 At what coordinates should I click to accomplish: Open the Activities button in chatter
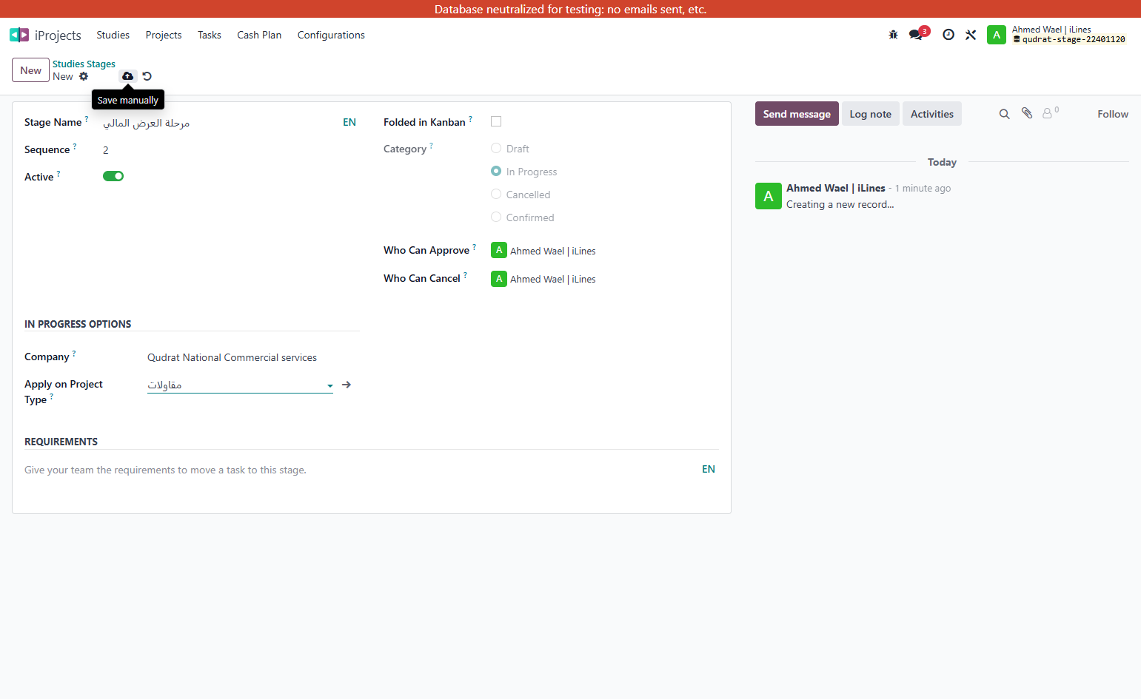[932, 114]
